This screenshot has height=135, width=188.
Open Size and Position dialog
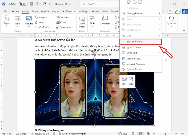pyautogui.click(x=141, y=64)
